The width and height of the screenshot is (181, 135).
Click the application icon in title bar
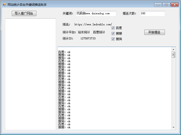[x=4, y=5]
